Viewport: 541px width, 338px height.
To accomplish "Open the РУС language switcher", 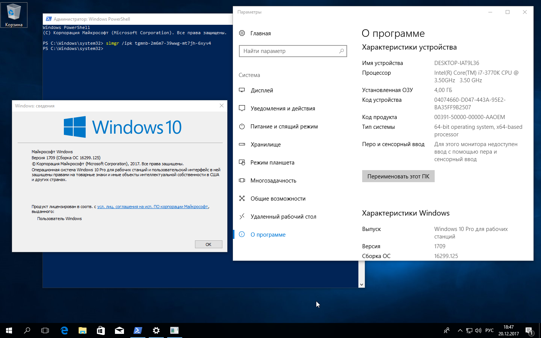I will click(489, 330).
